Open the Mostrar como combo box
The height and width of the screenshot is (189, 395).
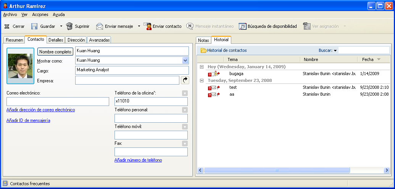pos(185,61)
